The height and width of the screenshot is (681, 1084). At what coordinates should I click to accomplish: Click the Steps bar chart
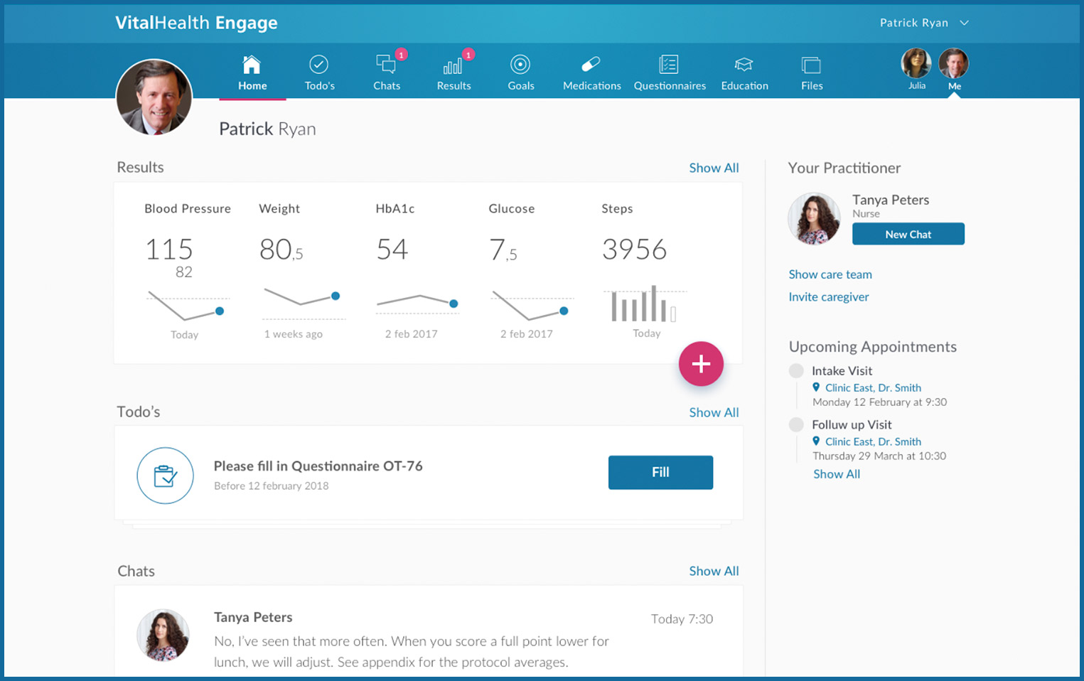(x=645, y=304)
